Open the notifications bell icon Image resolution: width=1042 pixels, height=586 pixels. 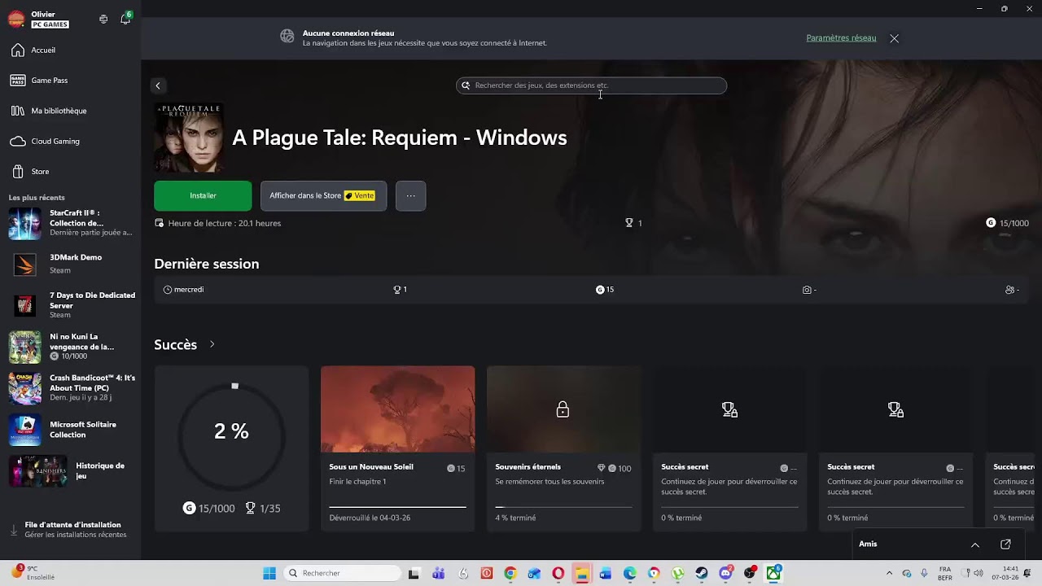[x=125, y=19]
